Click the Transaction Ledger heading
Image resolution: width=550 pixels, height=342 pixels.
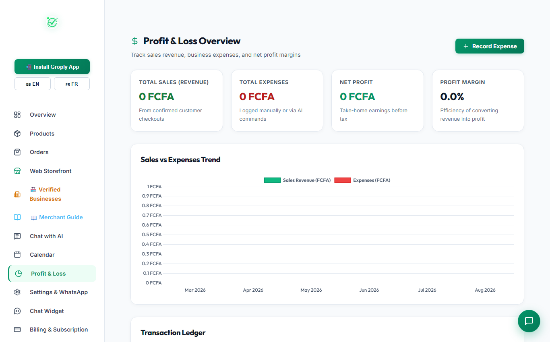tap(173, 333)
